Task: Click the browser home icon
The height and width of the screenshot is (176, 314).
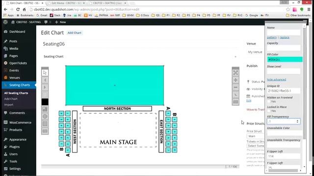Action: pyautogui.click(x=24, y=9)
